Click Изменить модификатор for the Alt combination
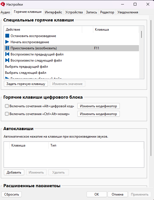The width and height of the screenshot is (154, 200). pos(98,106)
